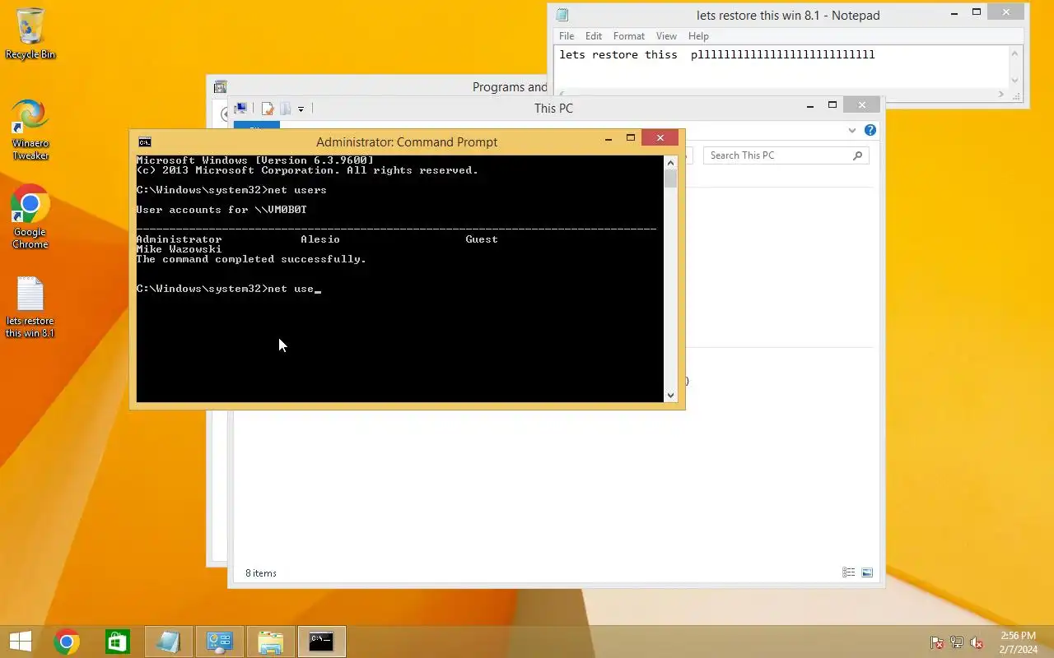Open the Notepad Edit menu
Screen dimensions: 1054x658
pyautogui.click(x=594, y=36)
